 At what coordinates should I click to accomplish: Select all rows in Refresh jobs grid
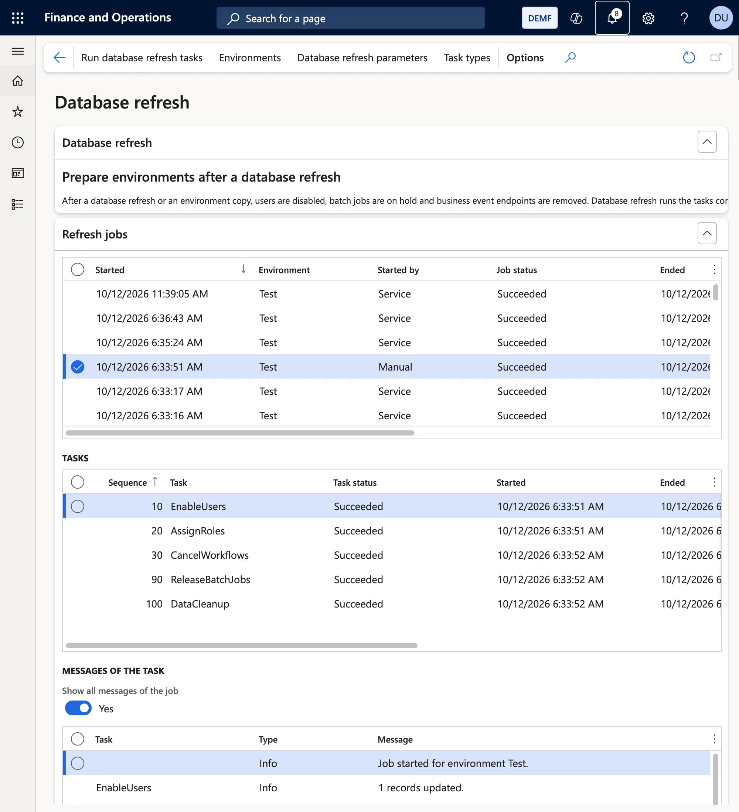point(77,269)
